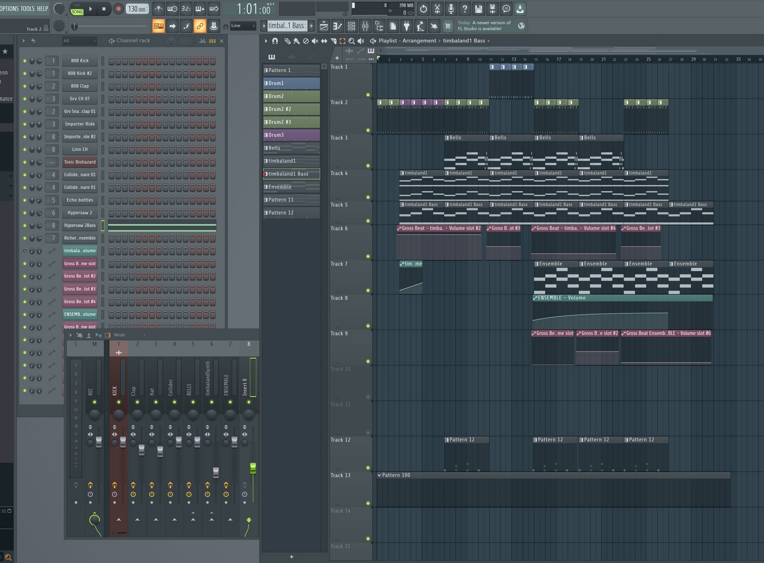Toggle the metronome icon
The height and width of the screenshot is (563, 764).
(x=158, y=9)
